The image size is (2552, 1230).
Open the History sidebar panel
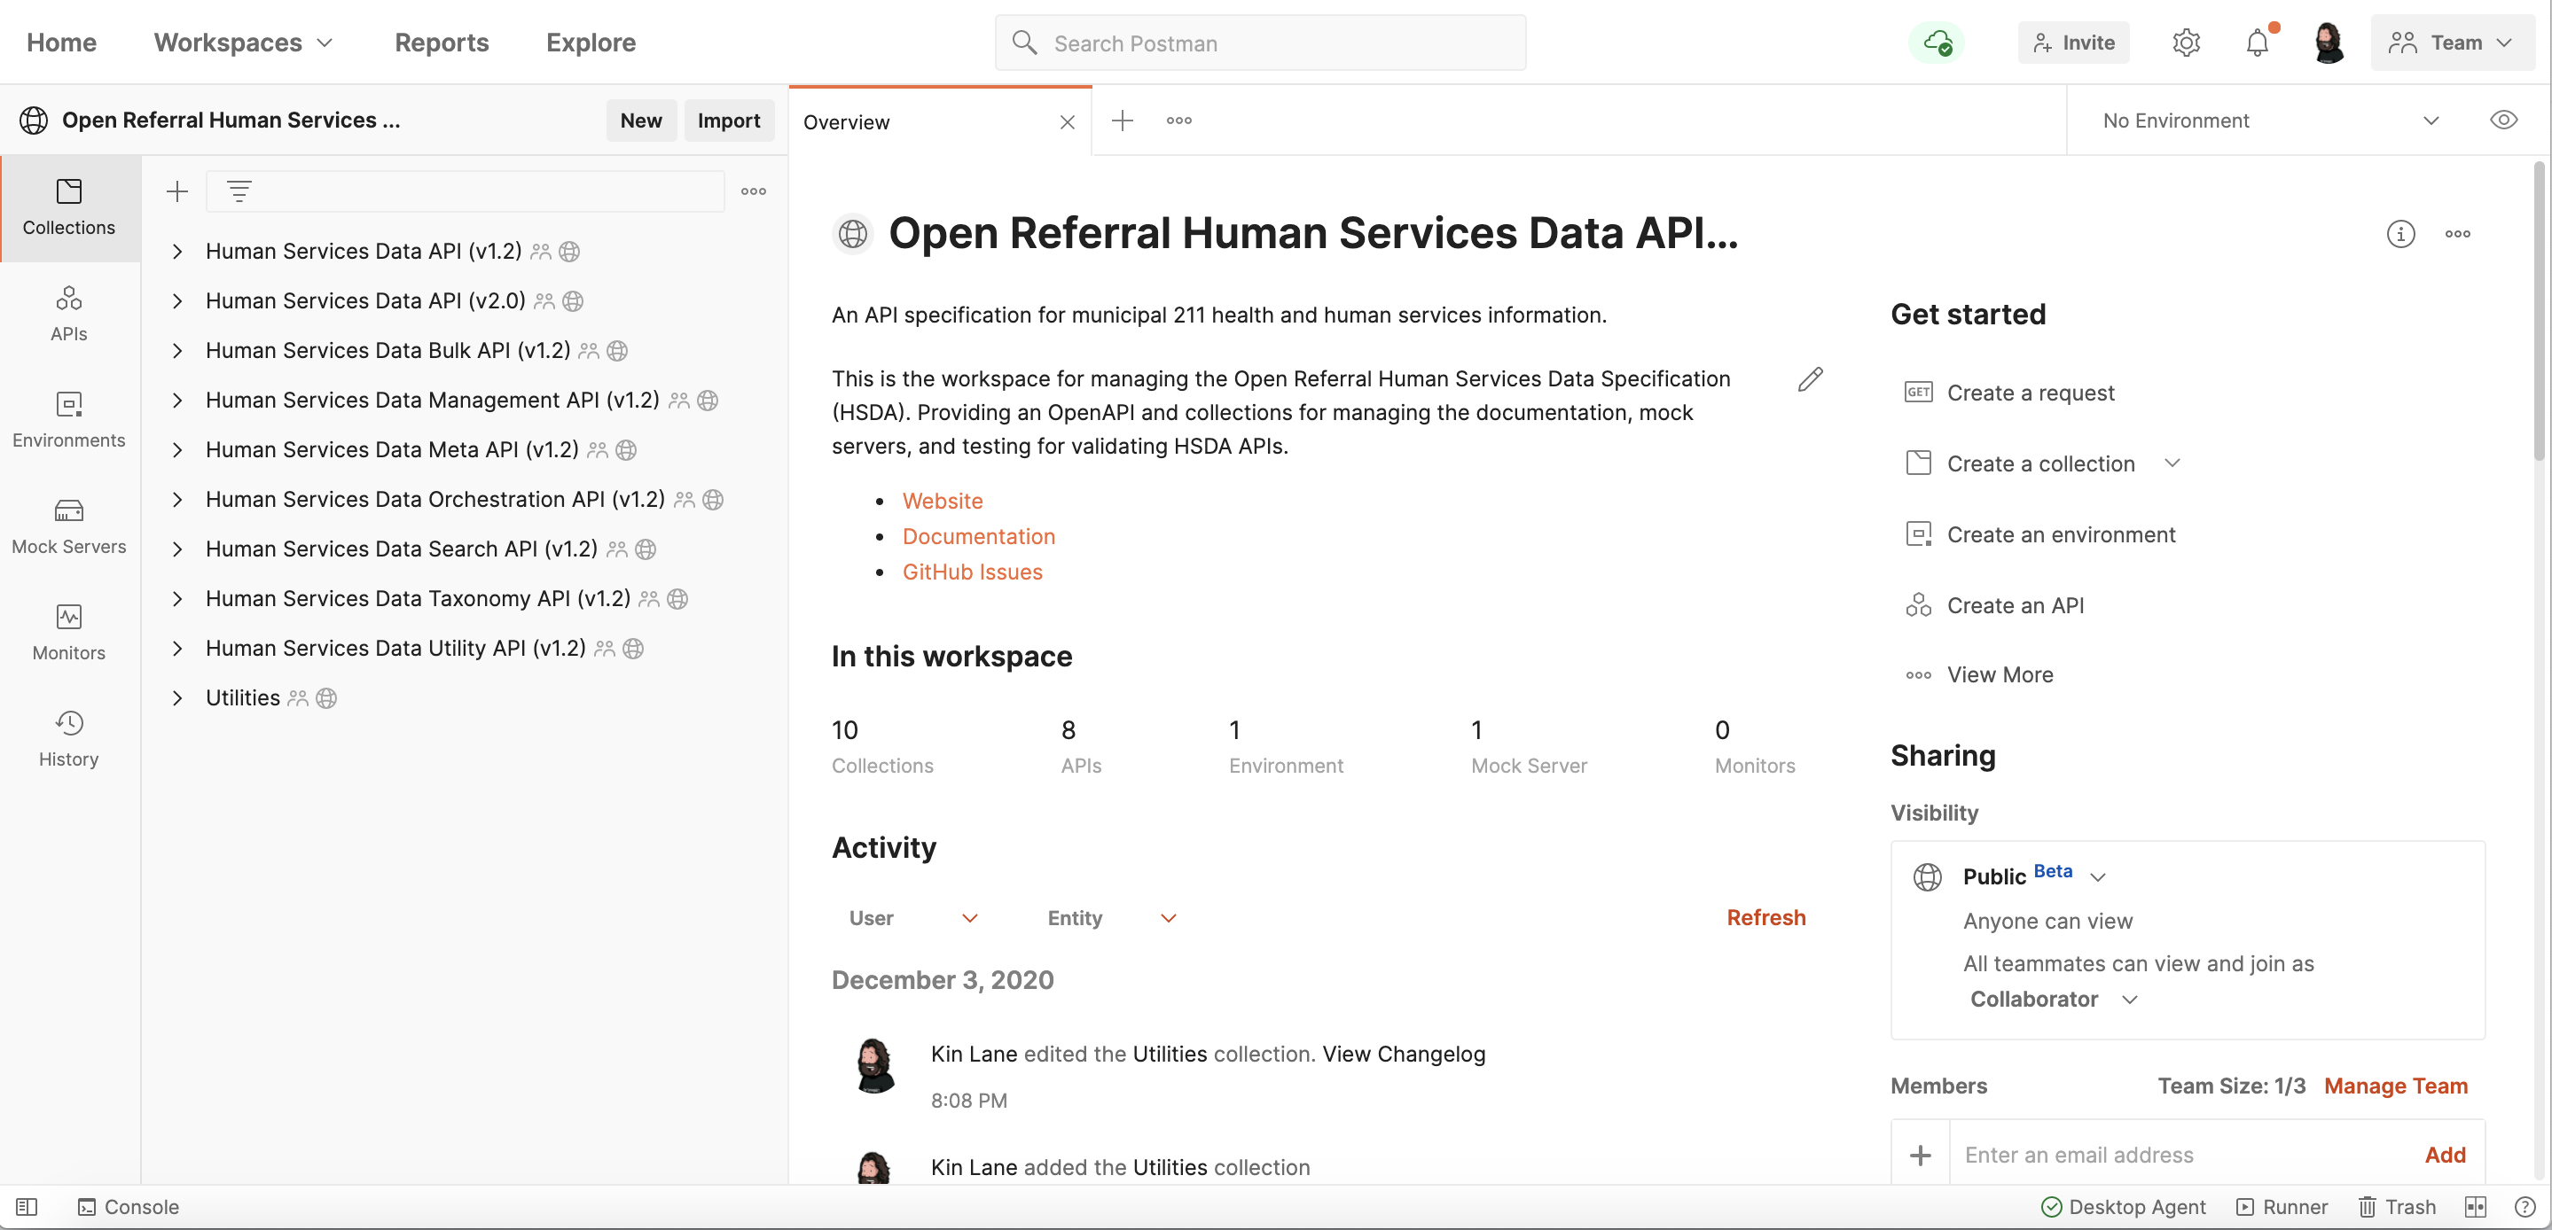click(x=68, y=739)
